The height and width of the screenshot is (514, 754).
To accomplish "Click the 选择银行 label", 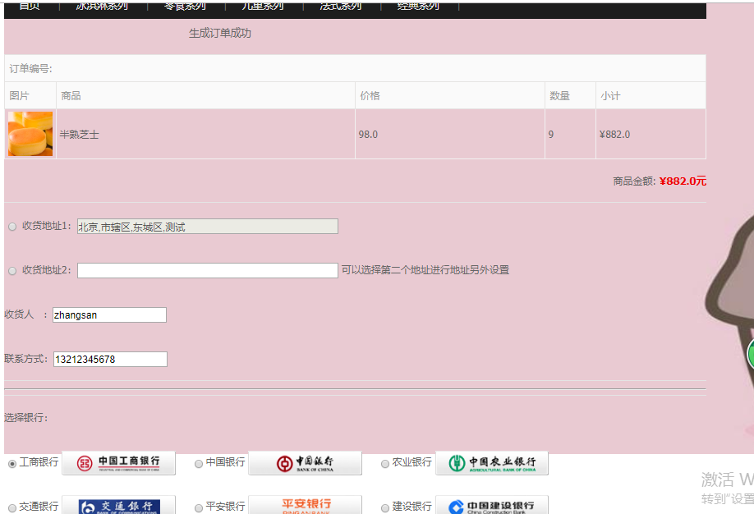I will point(26,418).
